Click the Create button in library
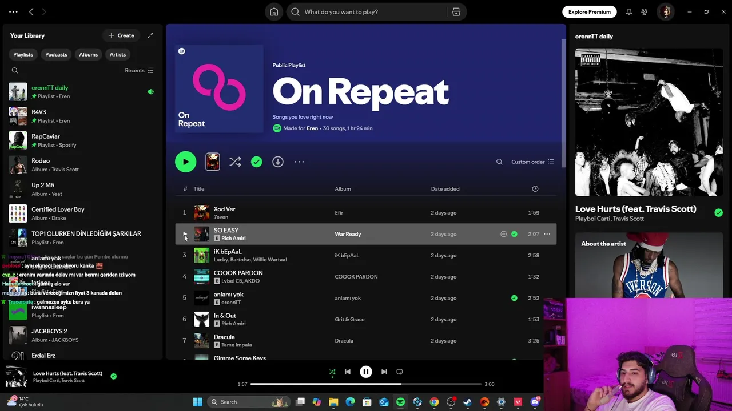 pos(121,35)
